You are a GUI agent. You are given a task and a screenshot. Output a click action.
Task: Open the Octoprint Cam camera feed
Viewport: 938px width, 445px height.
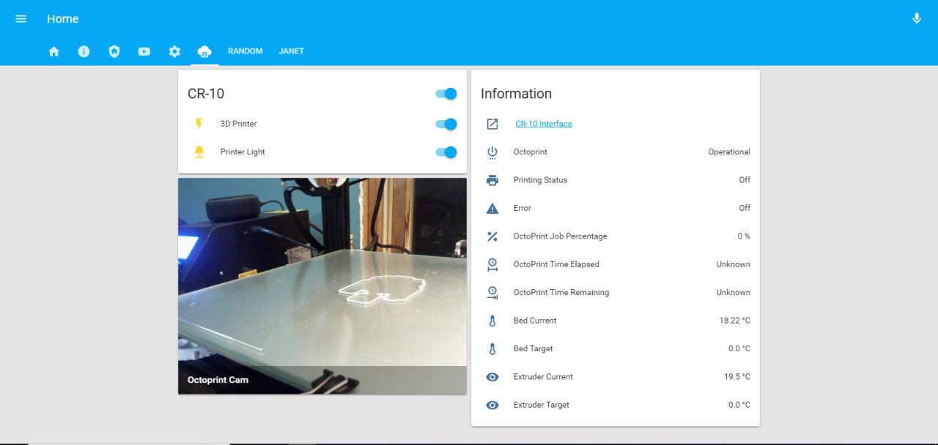(x=322, y=286)
